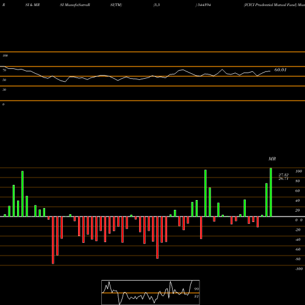Viewport: 305px width, 305px height.
Task: Click the MR axis label 100
Action: (x=298, y=171)
